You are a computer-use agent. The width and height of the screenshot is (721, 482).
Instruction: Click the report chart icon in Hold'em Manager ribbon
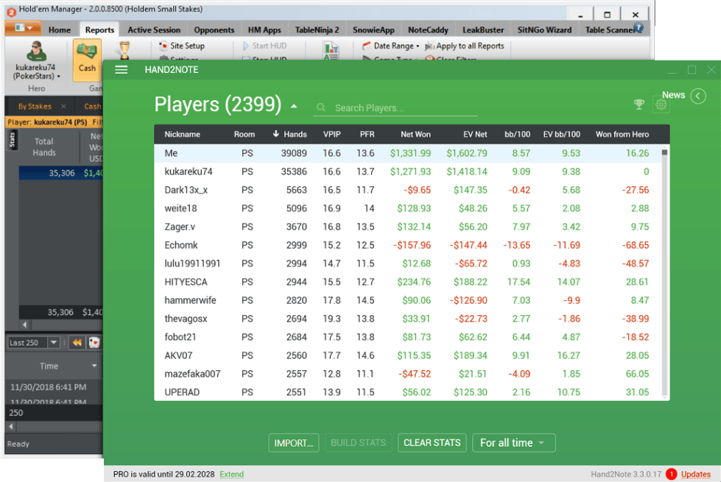pos(331,50)
